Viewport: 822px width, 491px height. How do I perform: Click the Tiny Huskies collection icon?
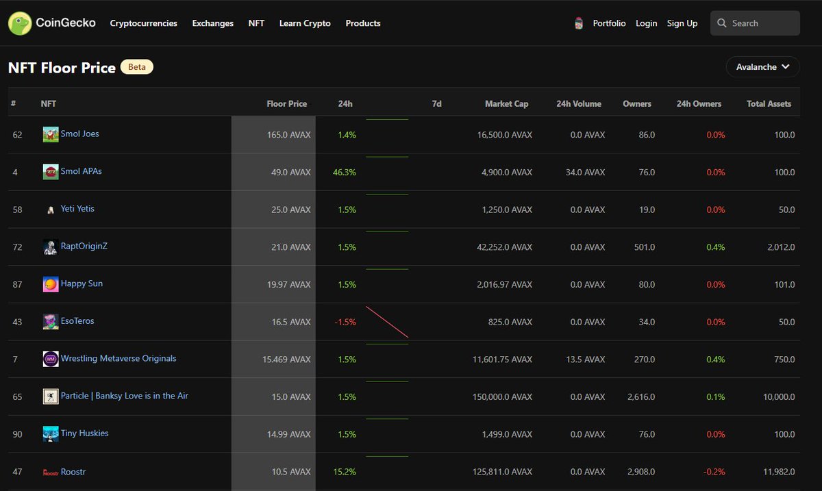coord(51,433)
